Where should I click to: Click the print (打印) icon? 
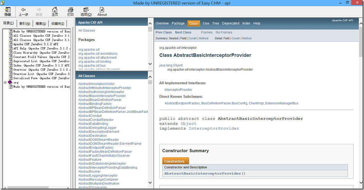[x=70, y=10]
